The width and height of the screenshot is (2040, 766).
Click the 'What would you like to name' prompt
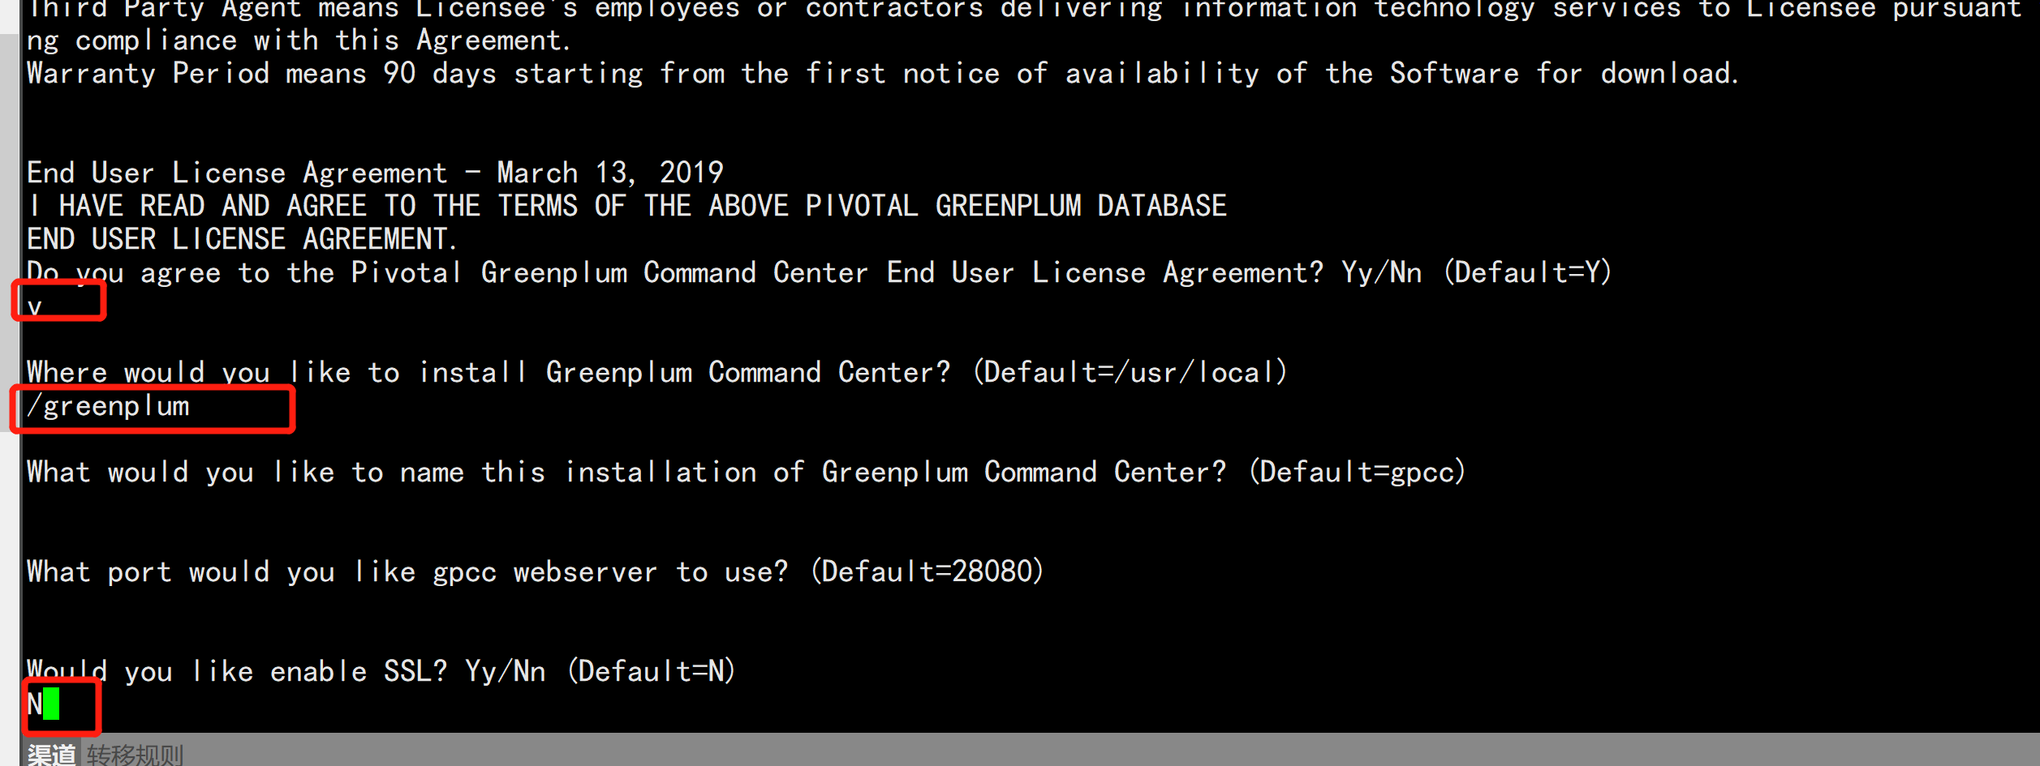pos(747,472)
